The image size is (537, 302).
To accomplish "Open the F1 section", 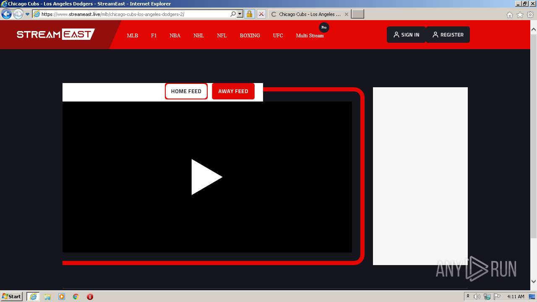I will (x=154, y=36).
